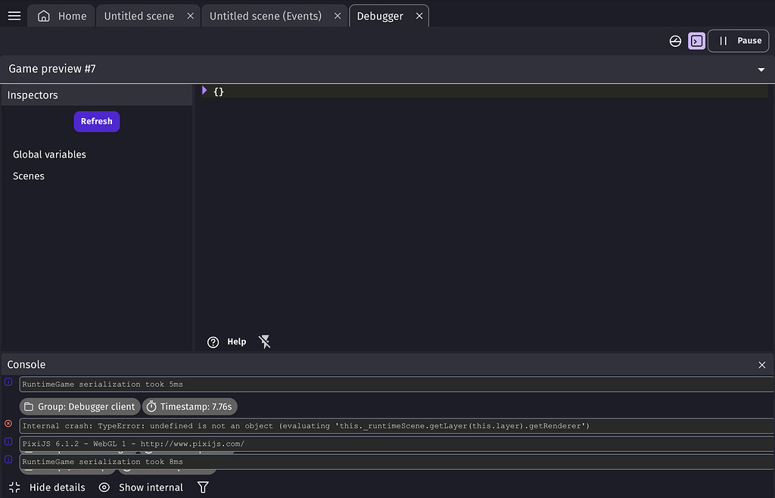Click the stopwatch icon on Timestamp chip
The image size is (775, 498).
point(151,406)
